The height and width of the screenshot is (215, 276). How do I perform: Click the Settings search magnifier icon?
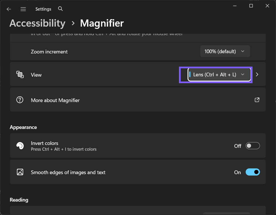pyautogui.click(x=60, y=9)
